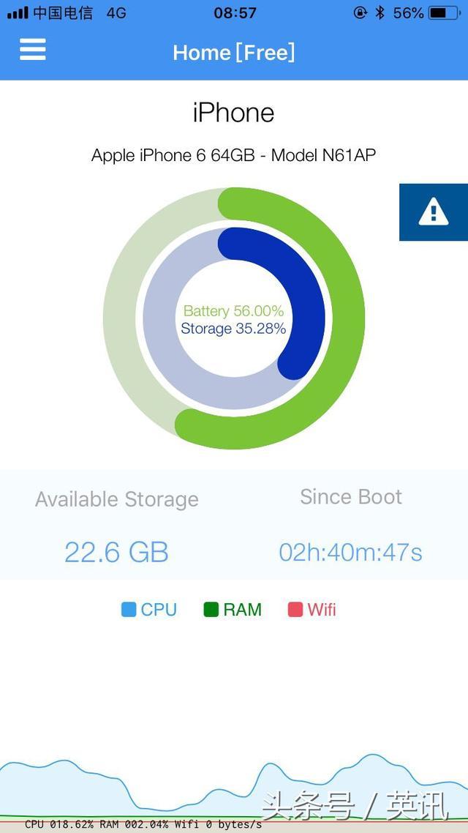Viewport: 468px width, 833px height.
Task: Select the Storage 35.28% label
Action: point(233,329)
